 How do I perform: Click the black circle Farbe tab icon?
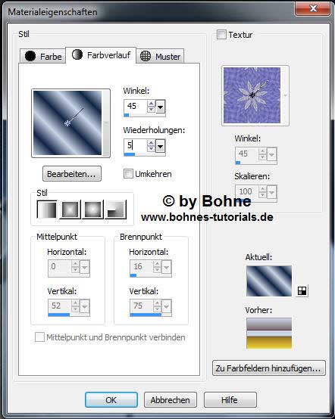[x=30, y=56]
